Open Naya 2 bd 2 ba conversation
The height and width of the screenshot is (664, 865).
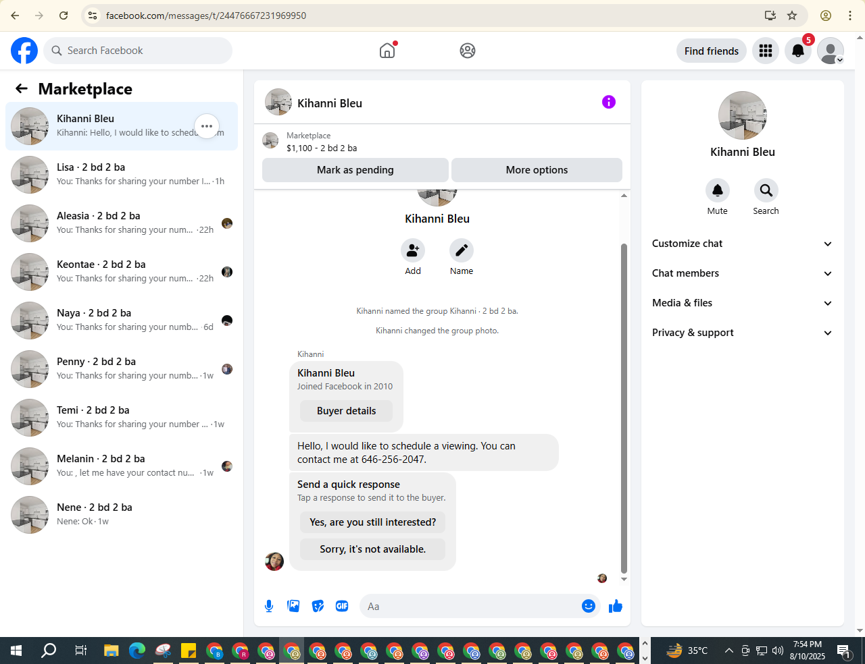point(122,321)
